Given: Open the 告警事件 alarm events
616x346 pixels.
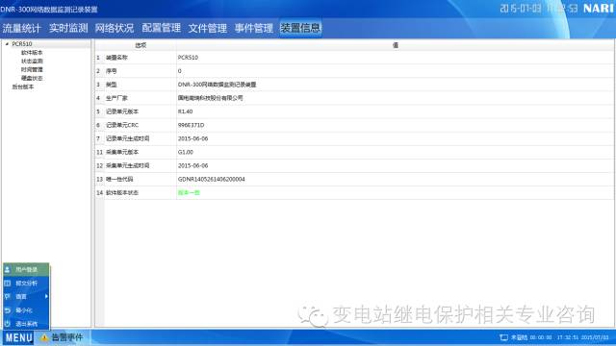Looking at the screenshot, I should tap(67, 337).
